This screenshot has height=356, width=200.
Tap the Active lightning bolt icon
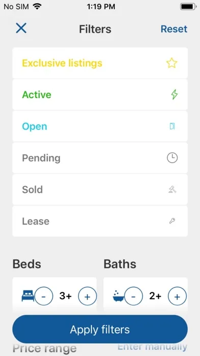click(174, 95)
